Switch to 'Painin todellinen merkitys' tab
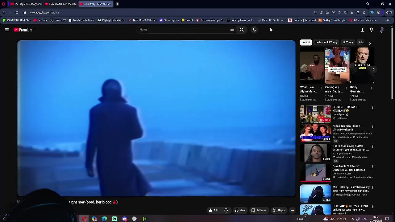The width and height of the screenshot is (395, 222). click(60, 4)
